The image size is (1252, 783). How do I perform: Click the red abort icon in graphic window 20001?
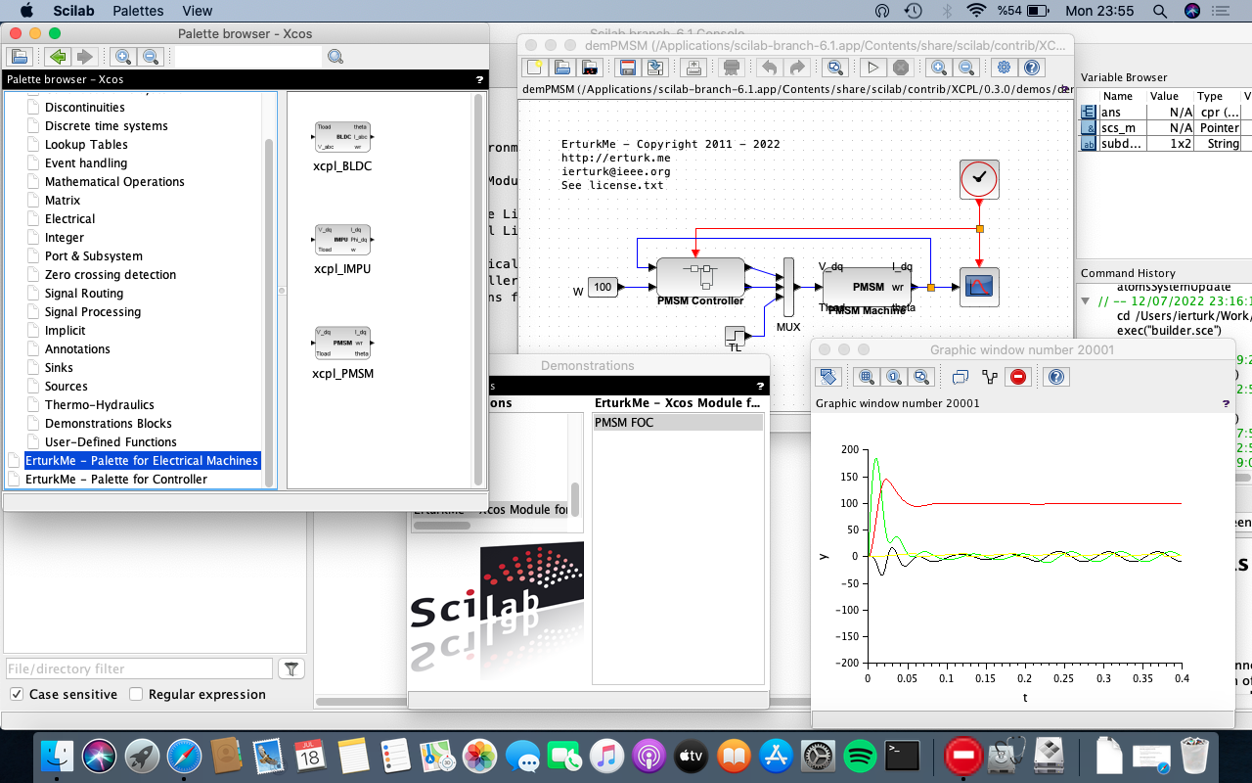[x=1017, y=377]
